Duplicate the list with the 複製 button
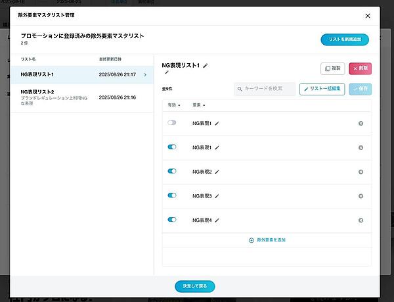The height and width of the screenshot is (302, 394). click(x=332, y=68)
